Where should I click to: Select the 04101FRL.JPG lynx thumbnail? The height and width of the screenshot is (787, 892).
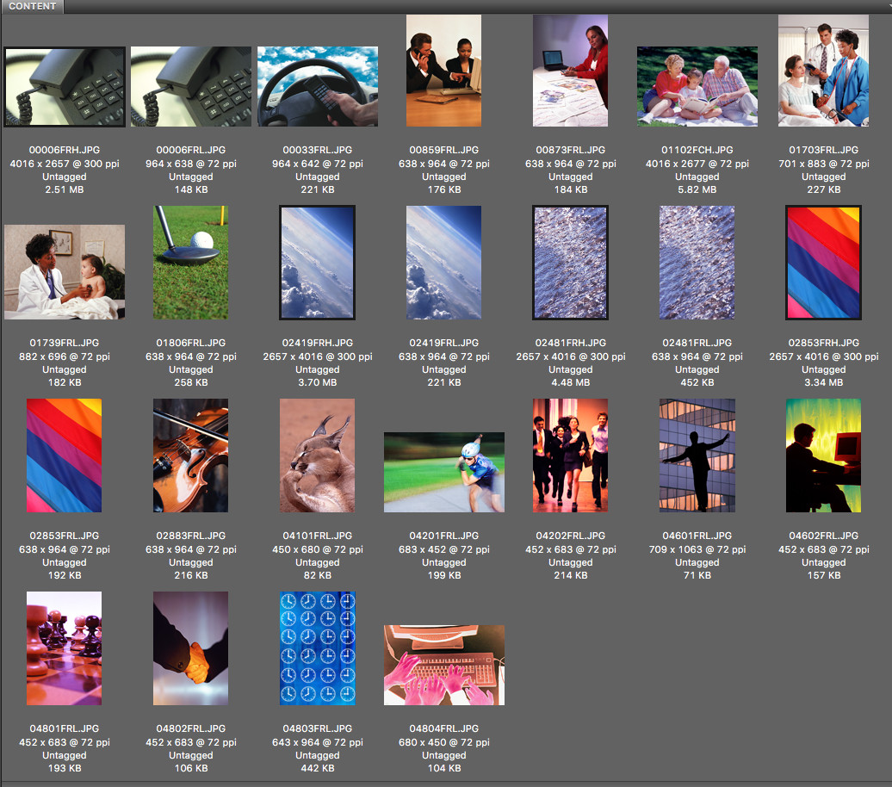[318, 455]
